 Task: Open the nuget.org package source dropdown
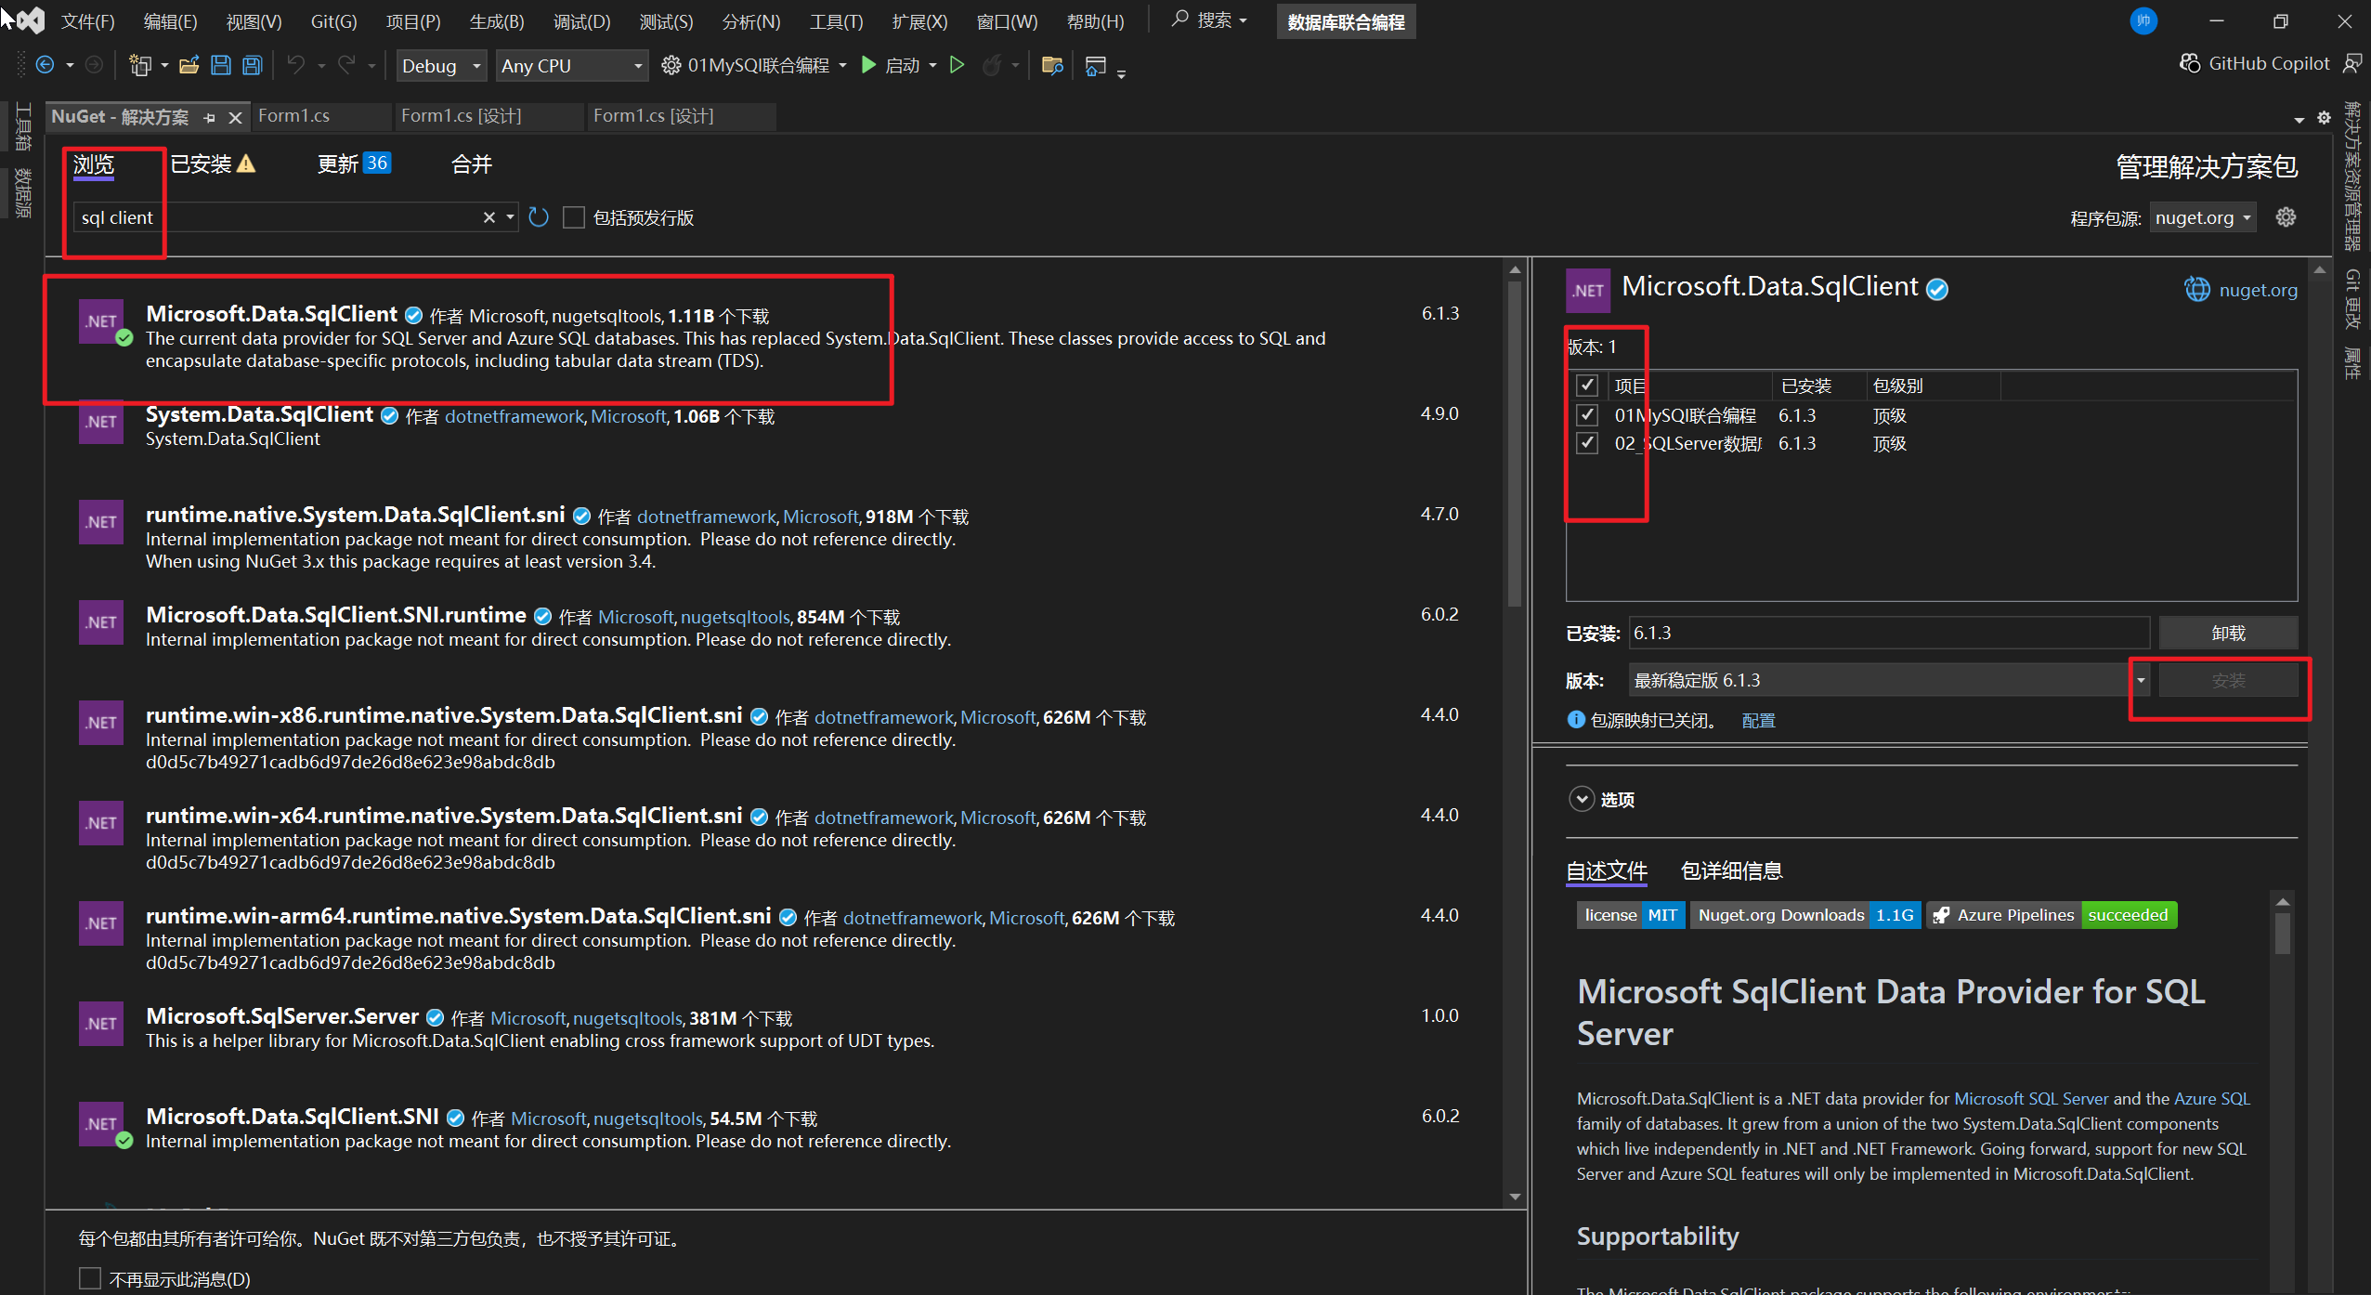pos(2202,217)
